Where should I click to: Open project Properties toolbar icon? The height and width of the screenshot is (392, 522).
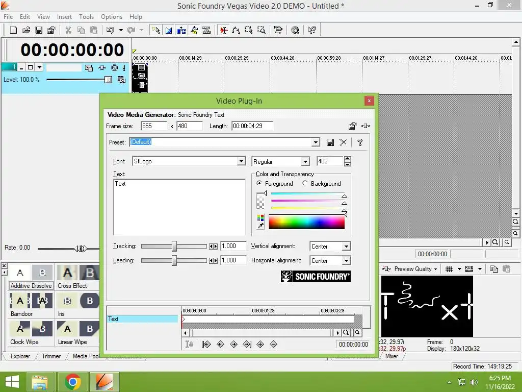(51, 30)
